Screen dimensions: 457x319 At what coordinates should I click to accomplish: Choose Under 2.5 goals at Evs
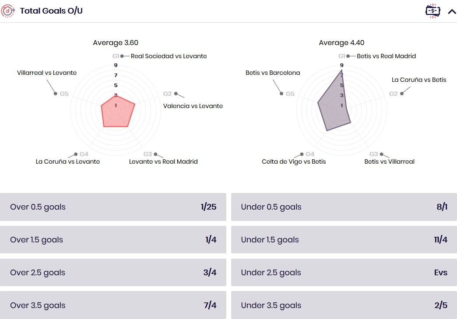point(344,273)
